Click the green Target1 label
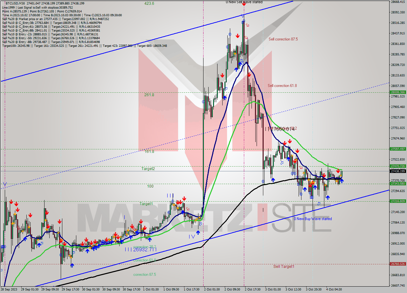 146,204
